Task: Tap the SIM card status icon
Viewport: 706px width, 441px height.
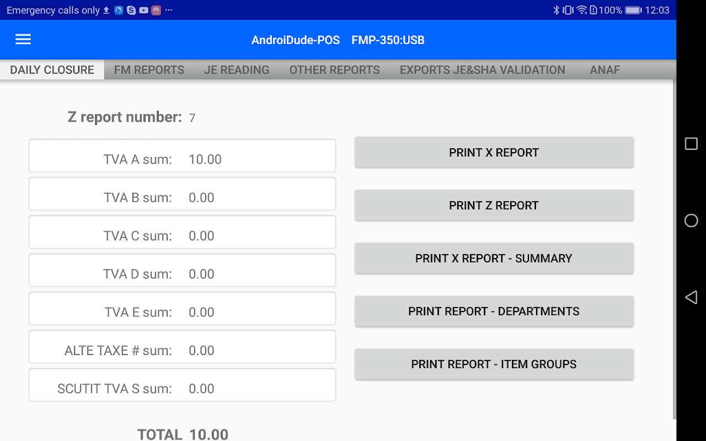Action: pos(593,10)
